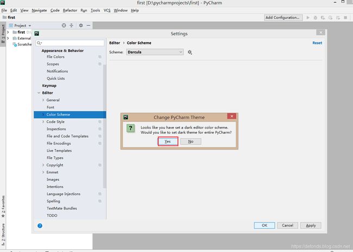Select Scopes in settings tree

[x=53, y=64]
